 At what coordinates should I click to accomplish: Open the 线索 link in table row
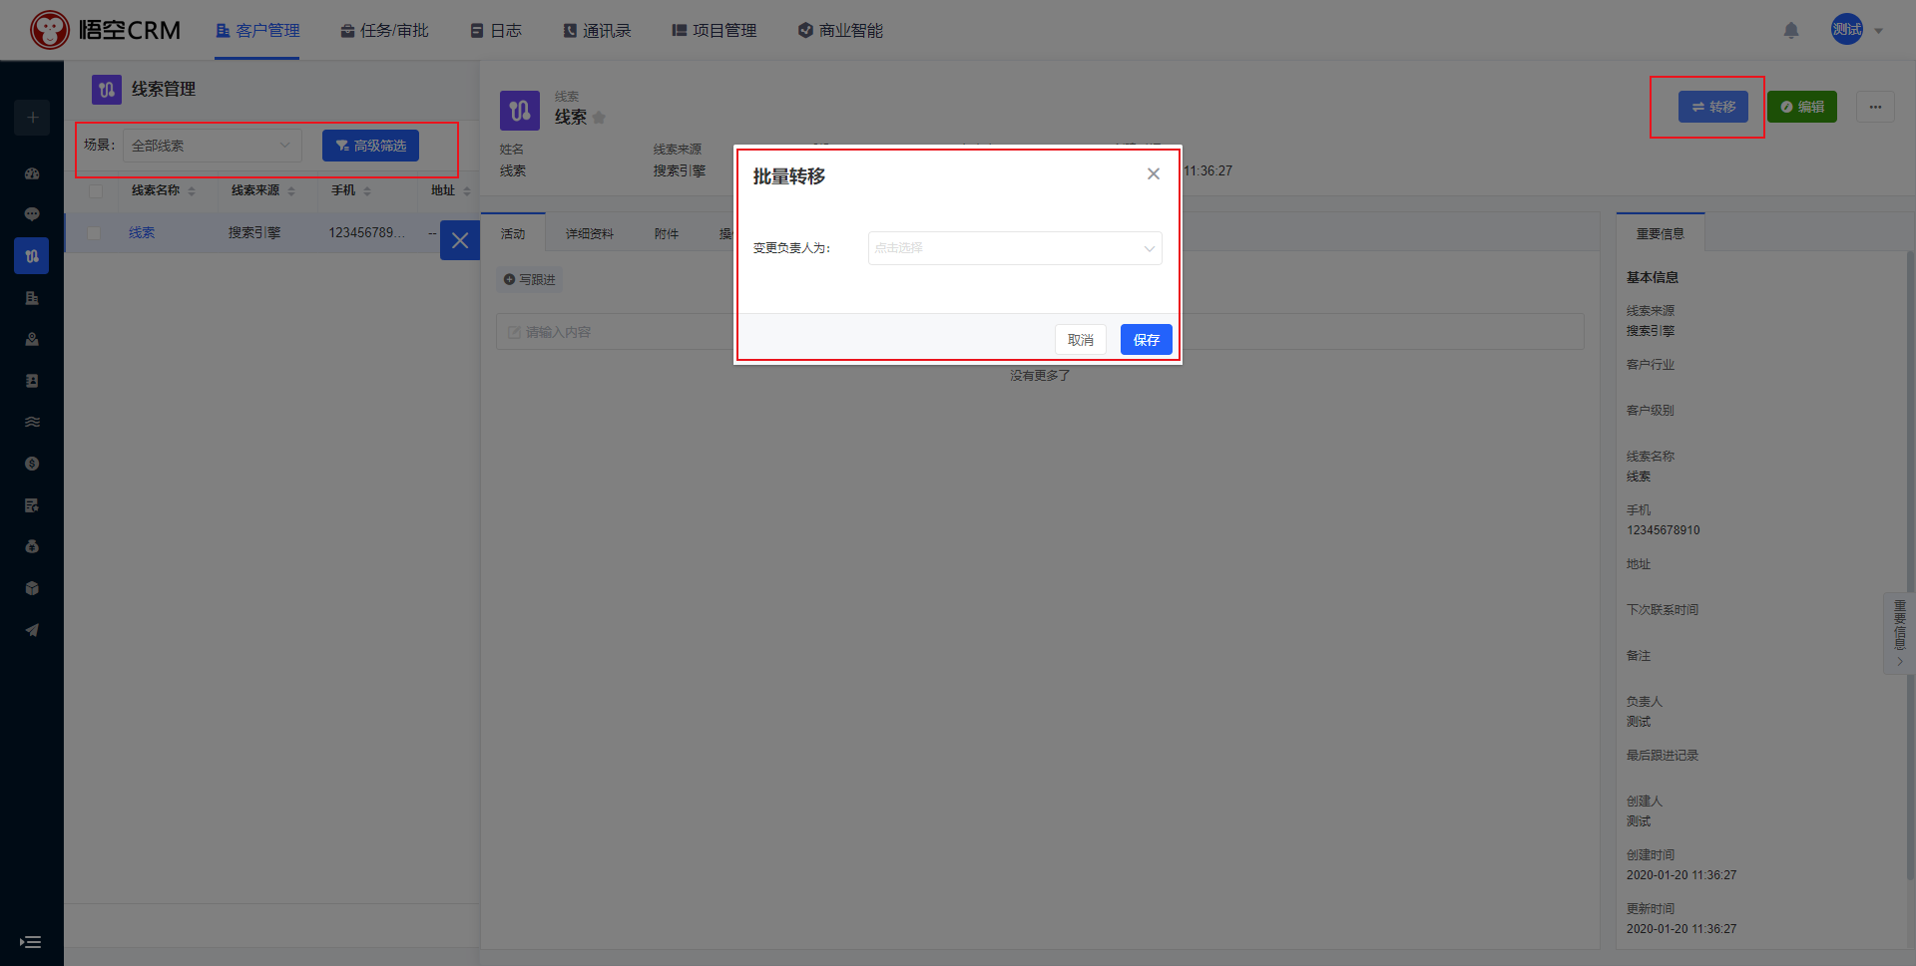tap(142, 232)
